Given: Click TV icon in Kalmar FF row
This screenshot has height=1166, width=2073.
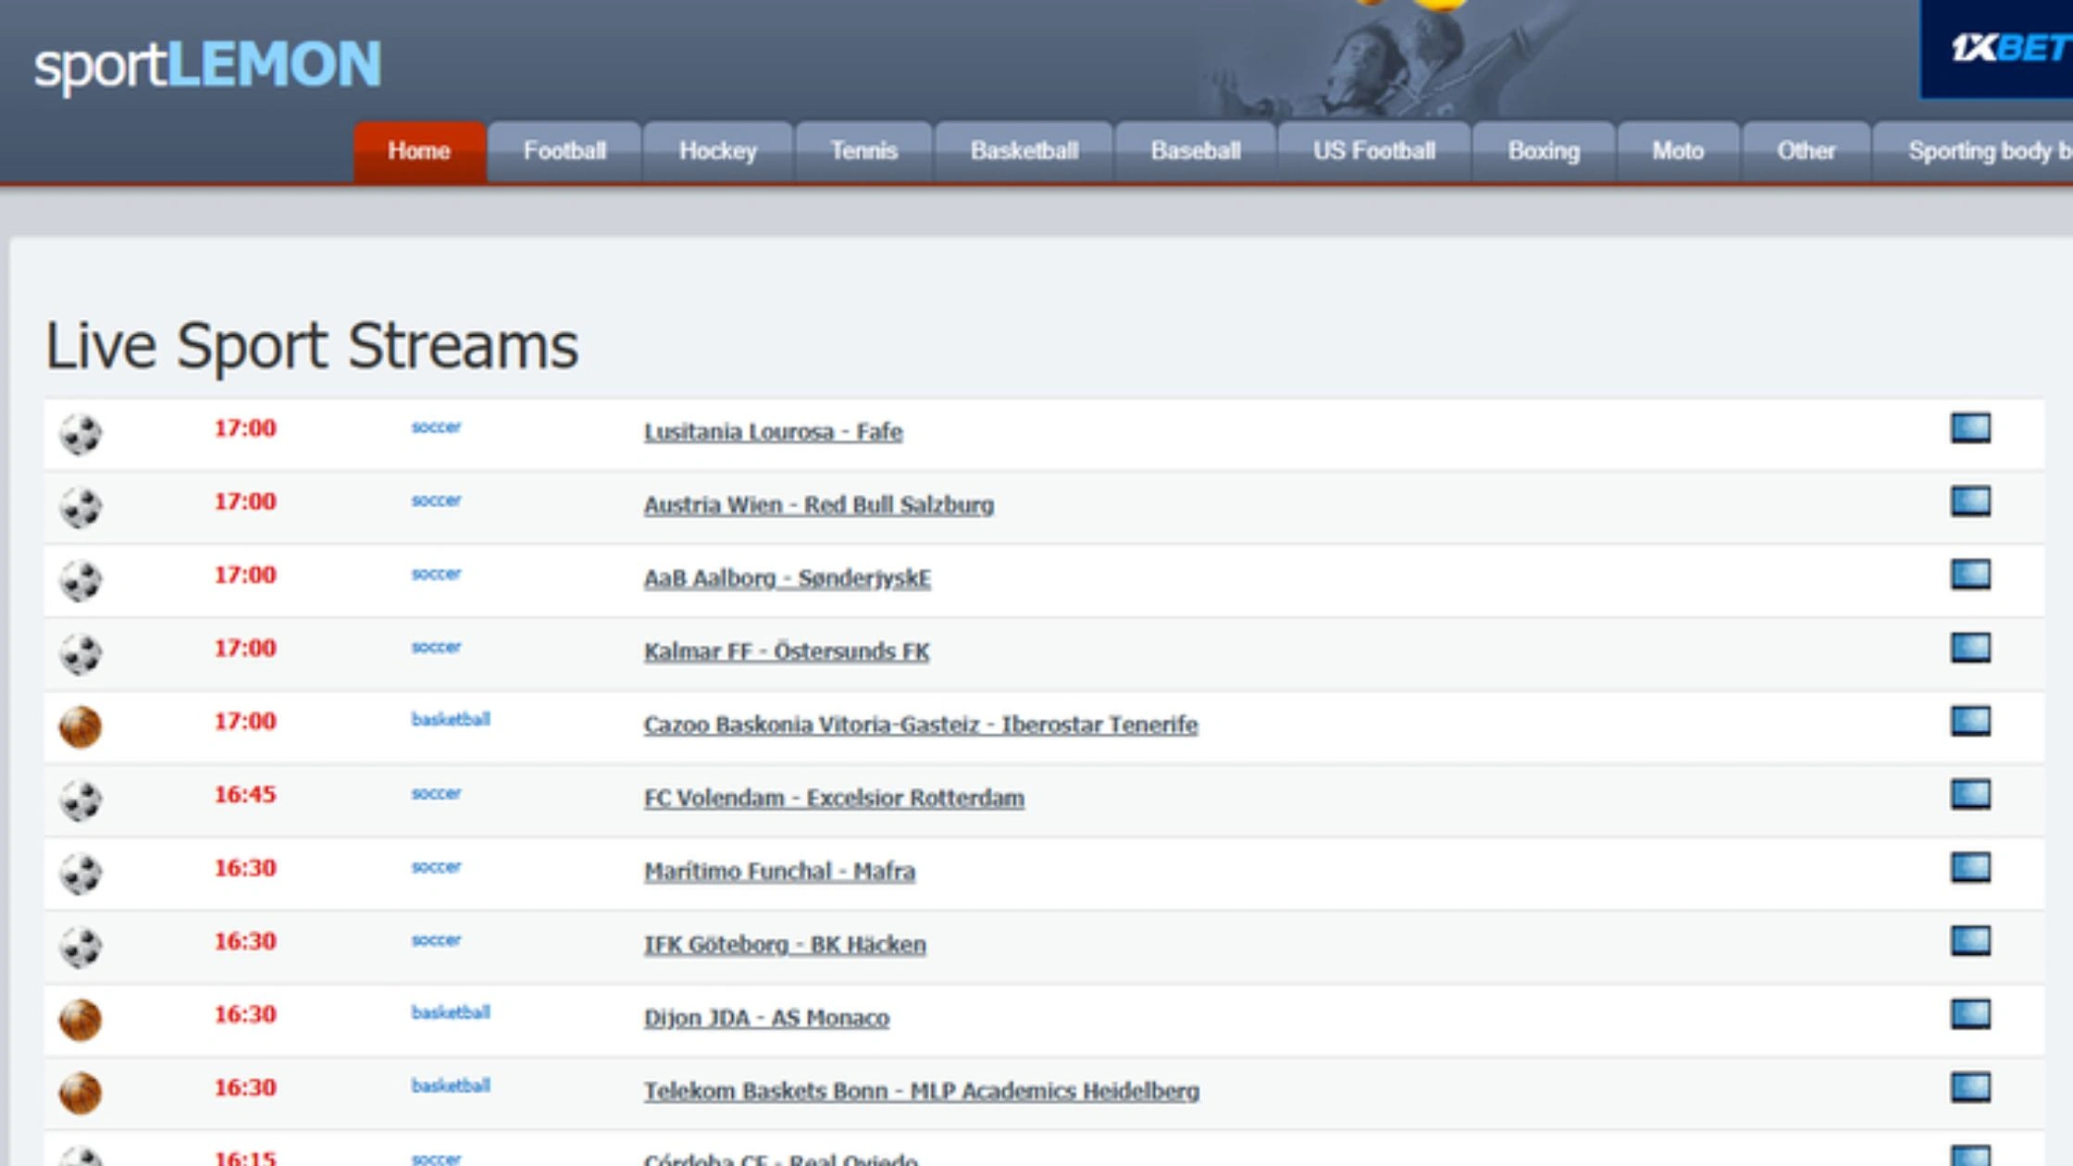Looking at the screenshot, I should (x=1970, y=648).
